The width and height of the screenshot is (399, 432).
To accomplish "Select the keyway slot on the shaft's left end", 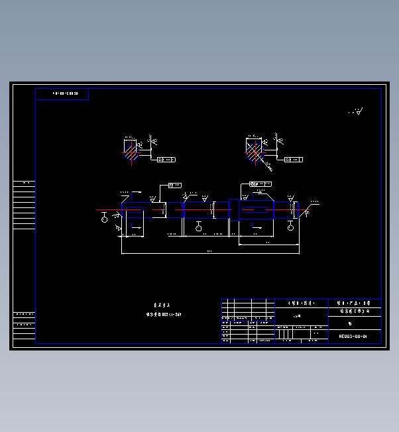I will [x=135, y=210].
